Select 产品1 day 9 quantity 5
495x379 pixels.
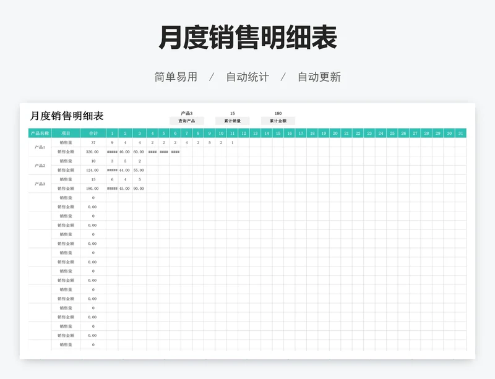[209, 142]
